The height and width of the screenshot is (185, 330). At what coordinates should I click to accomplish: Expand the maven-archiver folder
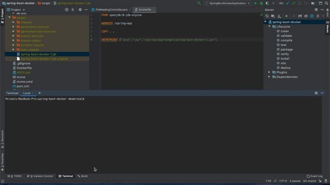(x=13, y=36)
